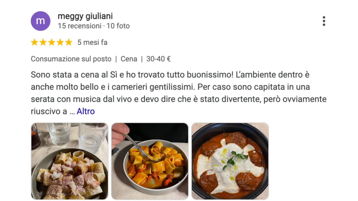The width and height of the screenshot is (358, 201).
Task: Open the paccheri with water glasses photo
Action: click(x=70, y=161)
